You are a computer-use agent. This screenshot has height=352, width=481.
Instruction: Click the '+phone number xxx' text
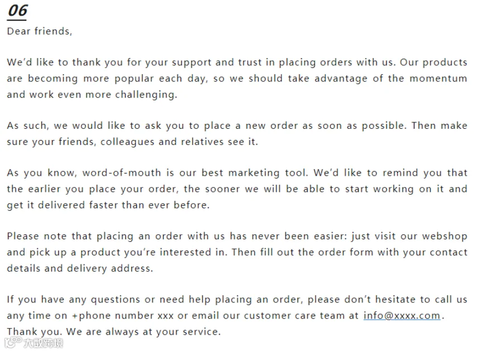(x=123, y=316)
